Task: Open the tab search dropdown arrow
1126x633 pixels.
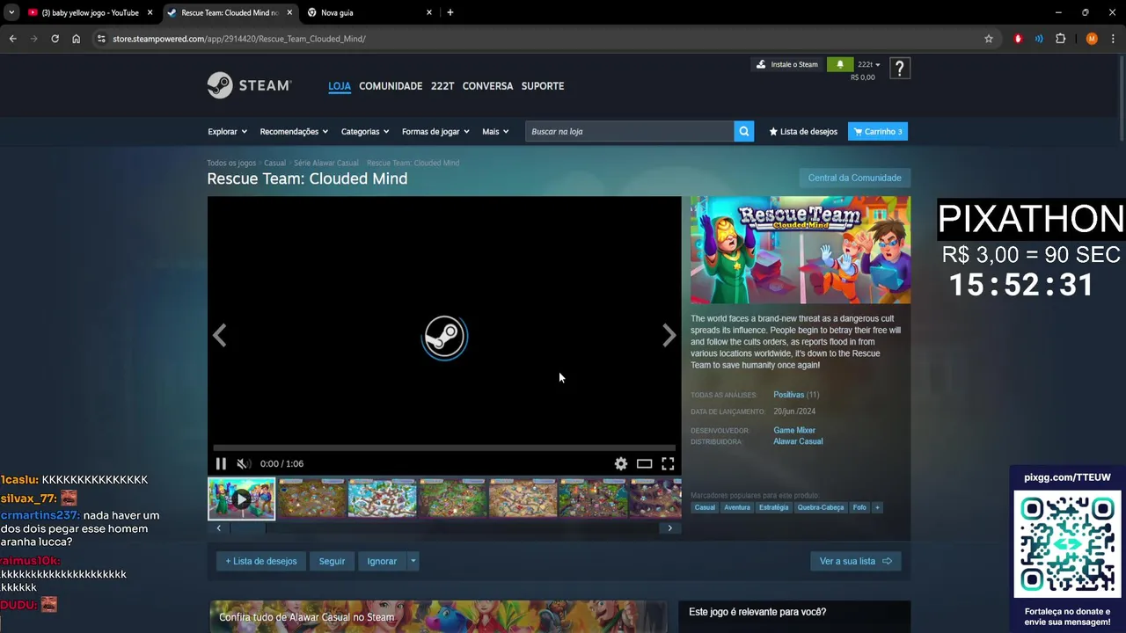Action: [x=11, y=12]
